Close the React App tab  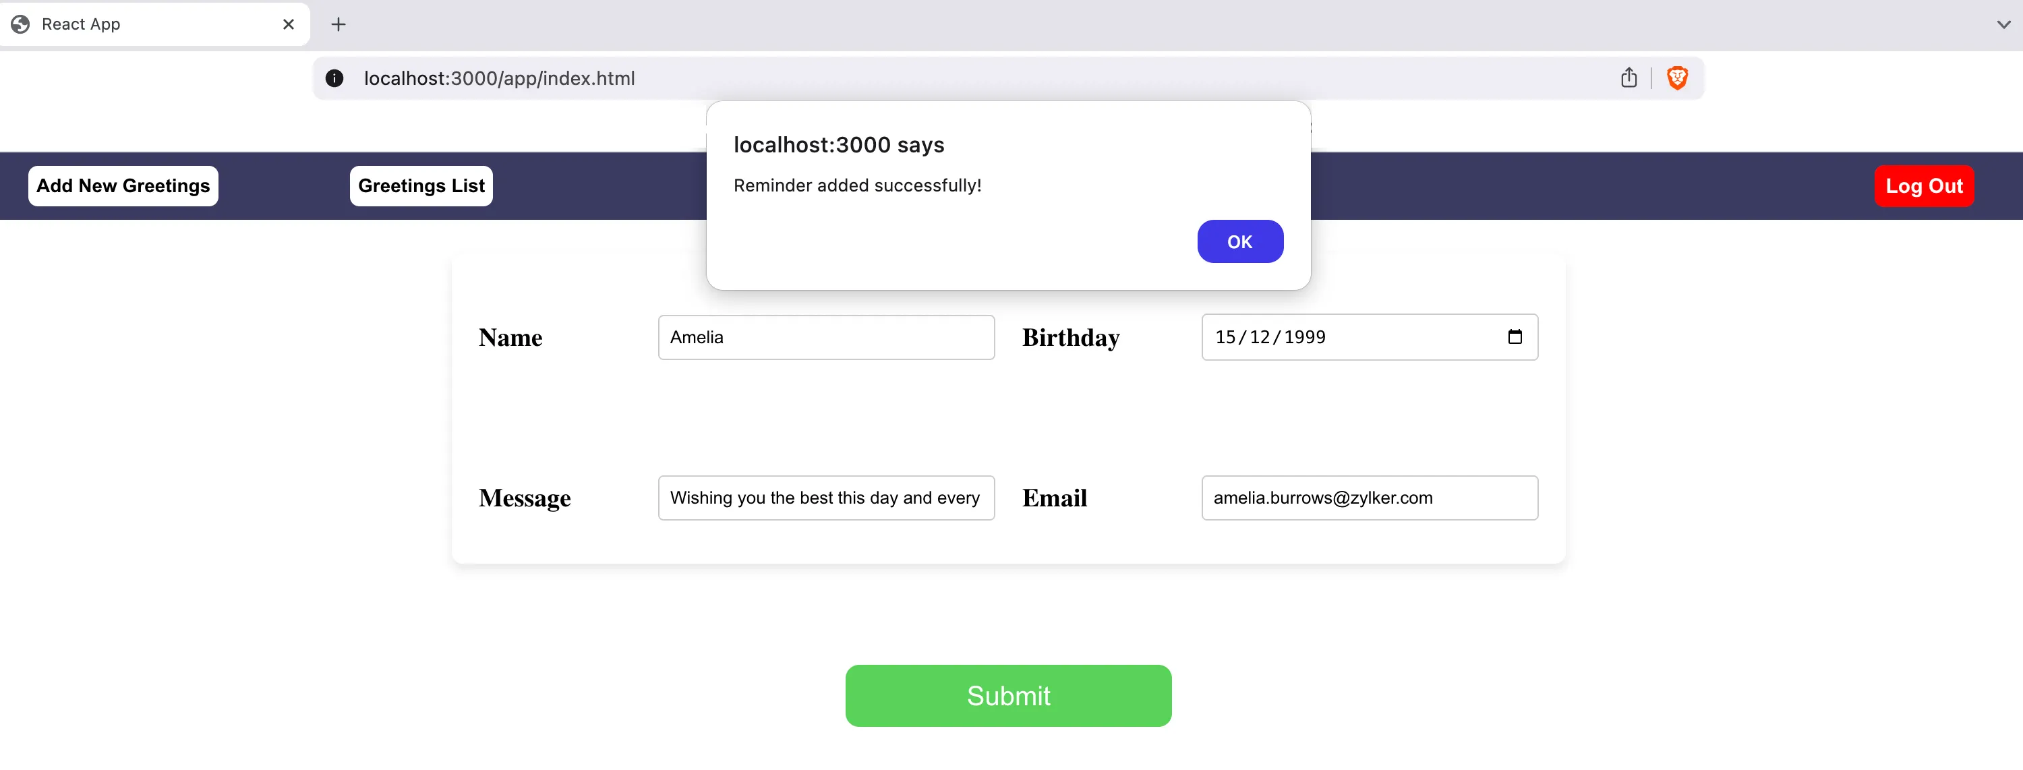288,24
